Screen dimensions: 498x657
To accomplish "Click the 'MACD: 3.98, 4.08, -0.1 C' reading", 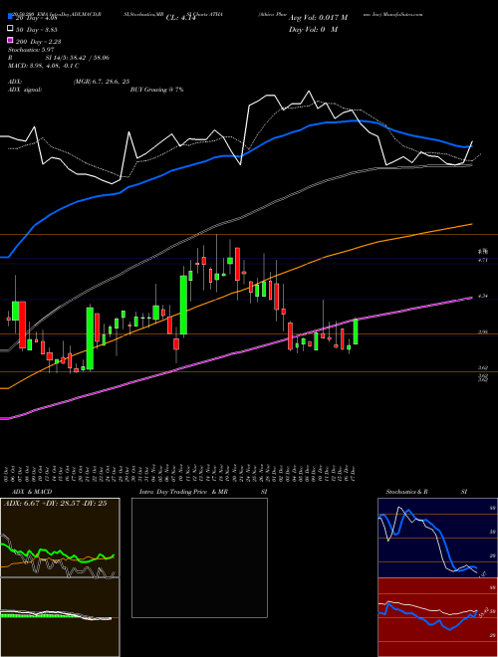I will 43,66.
